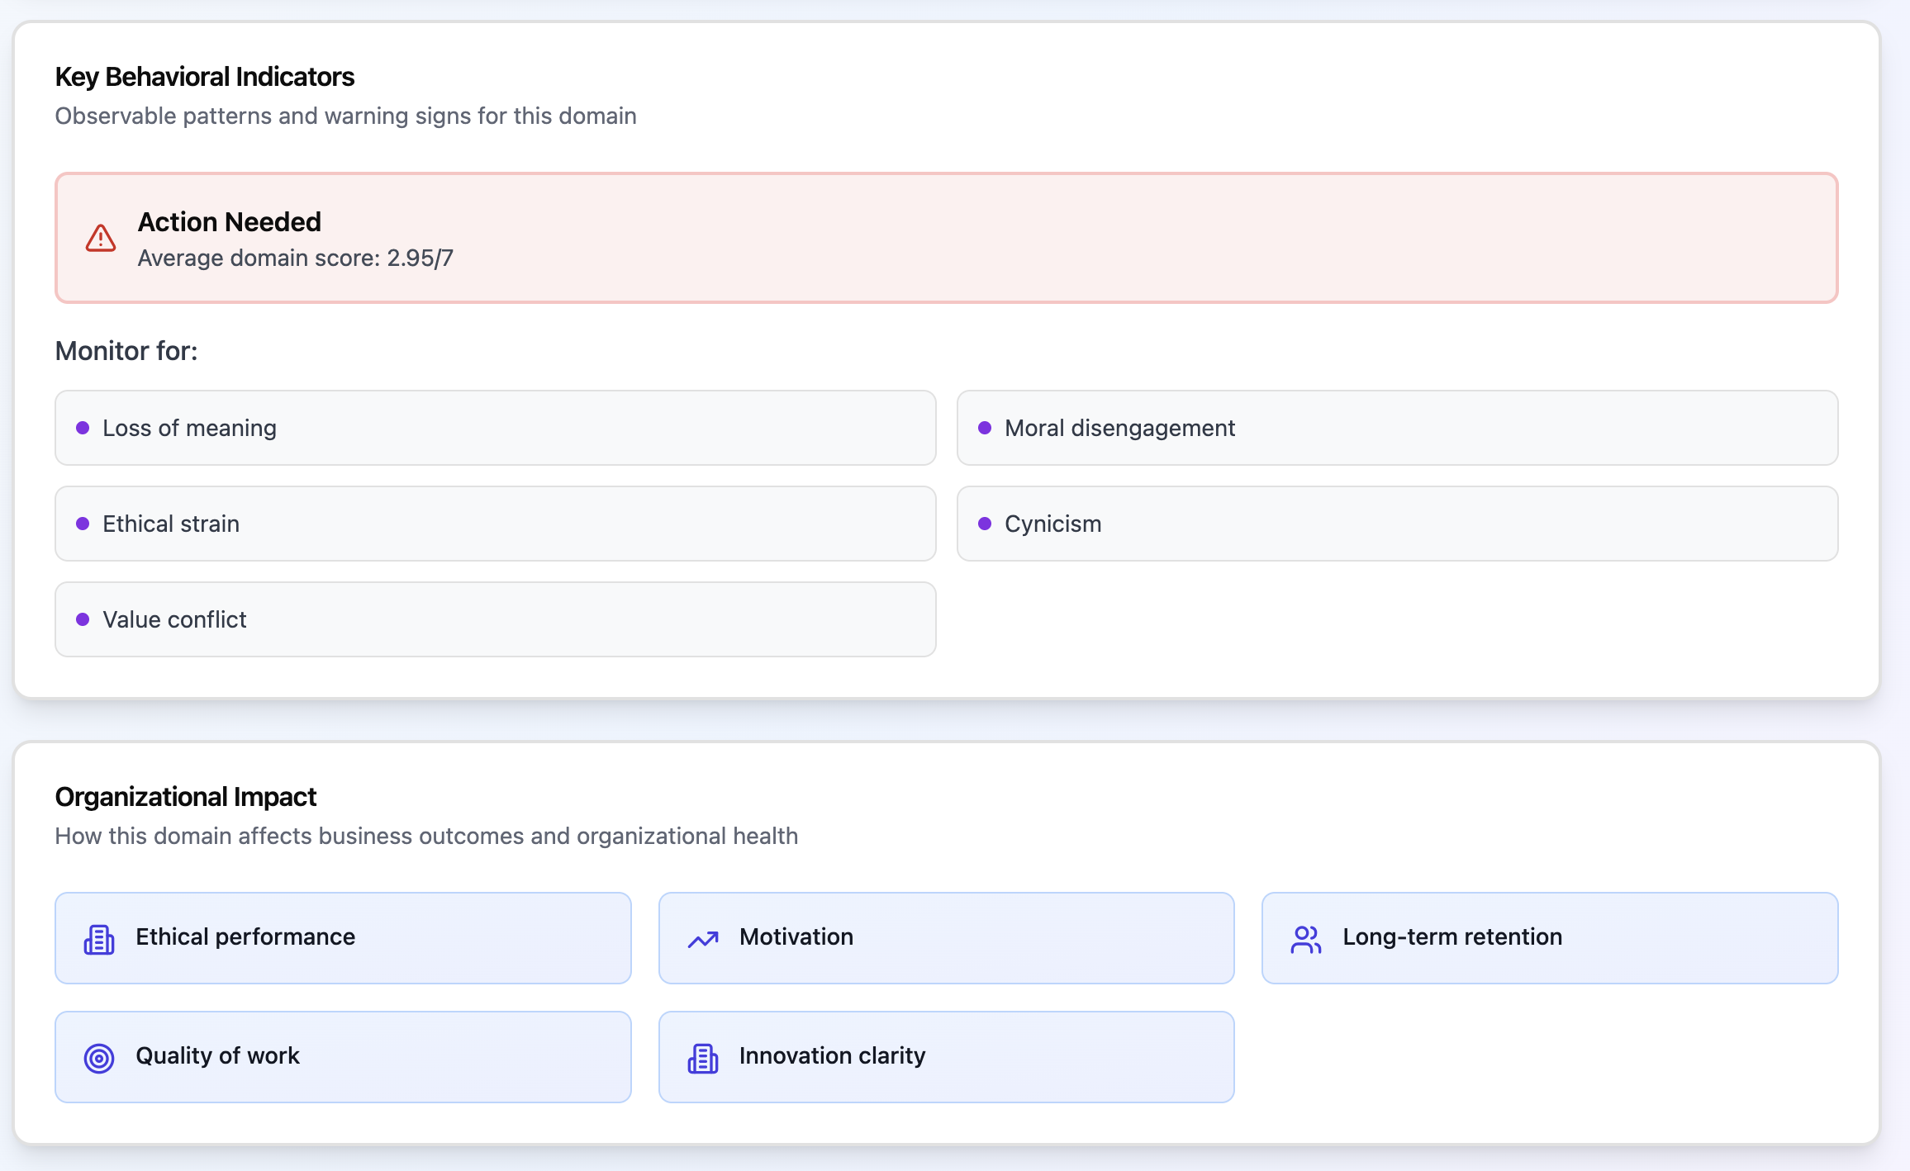
Task: Click the trending arrow icon beside Motivation
Action: pyautogui.click(x=703, y=939)
